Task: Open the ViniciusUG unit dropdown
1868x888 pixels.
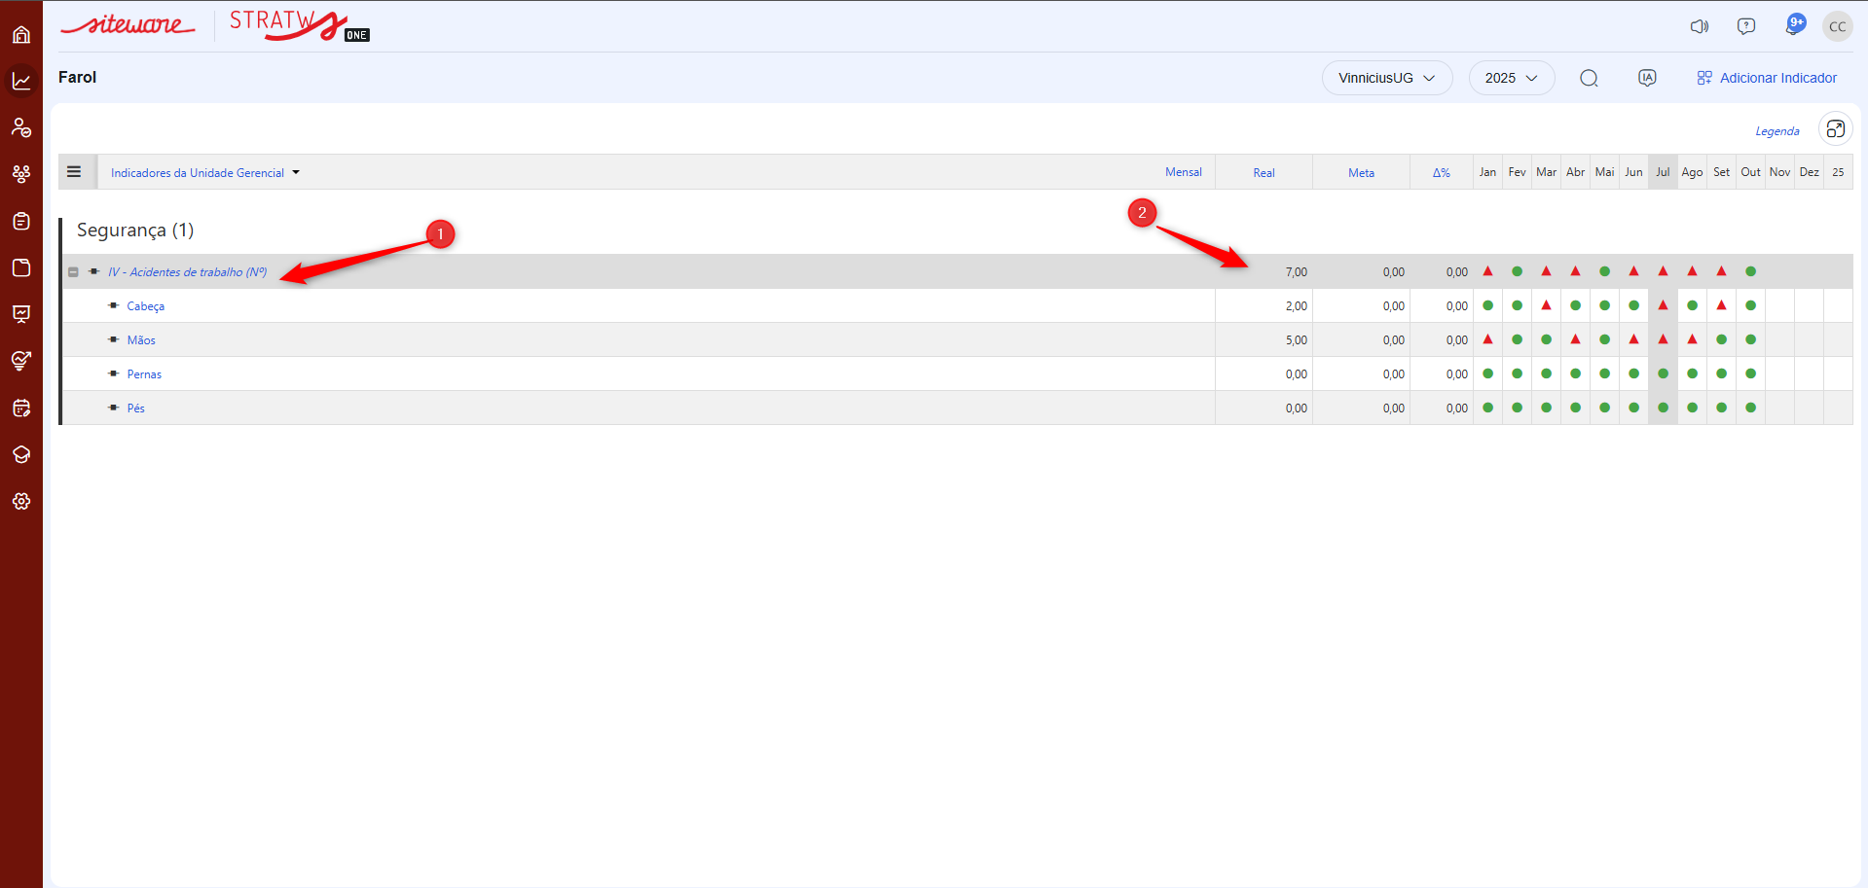Action: 1386,78
